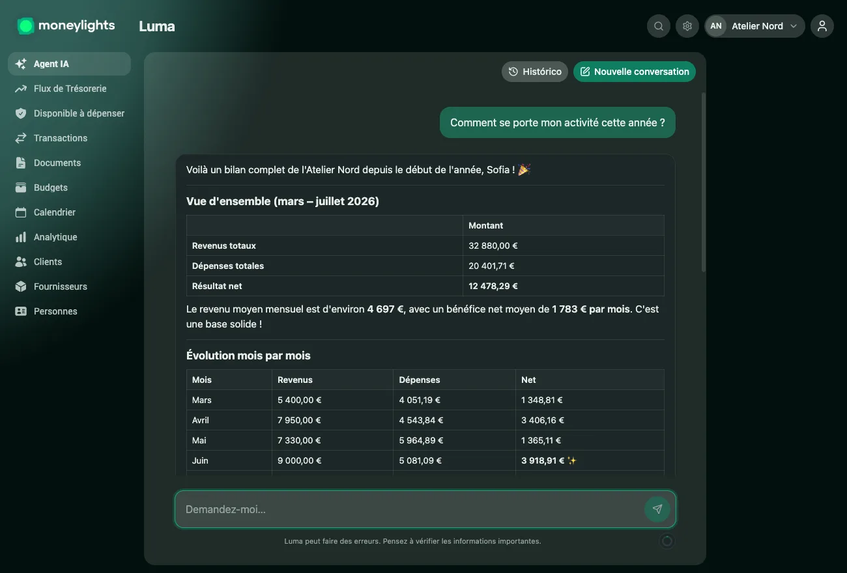The height and width of the screenshot is (573, 847).
Task: Click the Net column header
Action: 528,380
